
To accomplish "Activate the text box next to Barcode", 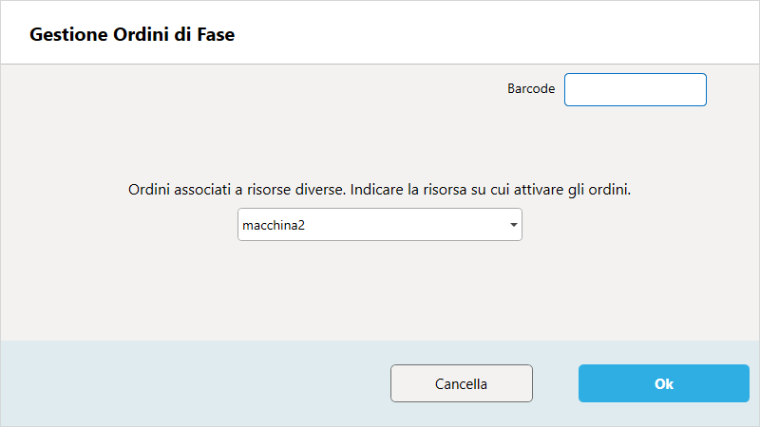I will click(635, 89).
